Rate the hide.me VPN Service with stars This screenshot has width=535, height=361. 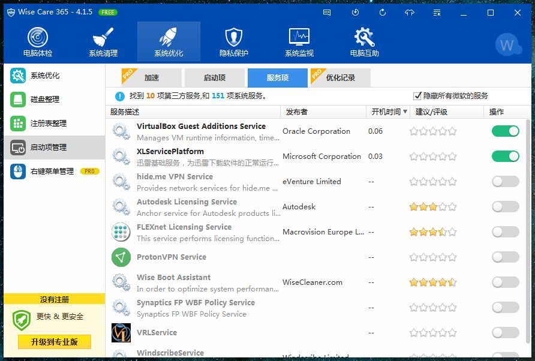coord(432,181)
